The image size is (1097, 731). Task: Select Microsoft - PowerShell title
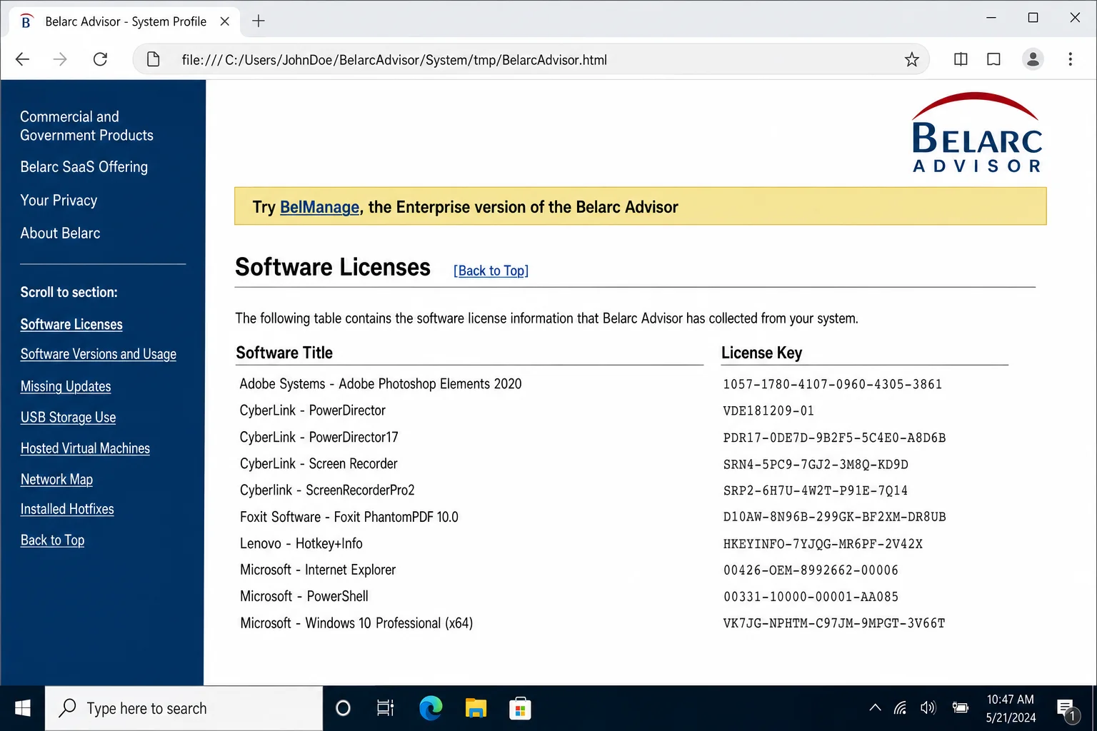coord(304,596)
